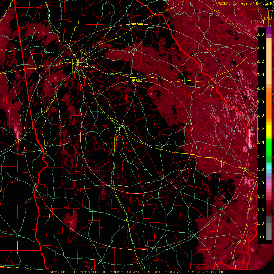Click the -0.5 legend value
This screenshot has width=274, height=274.
tap(259, 210)
